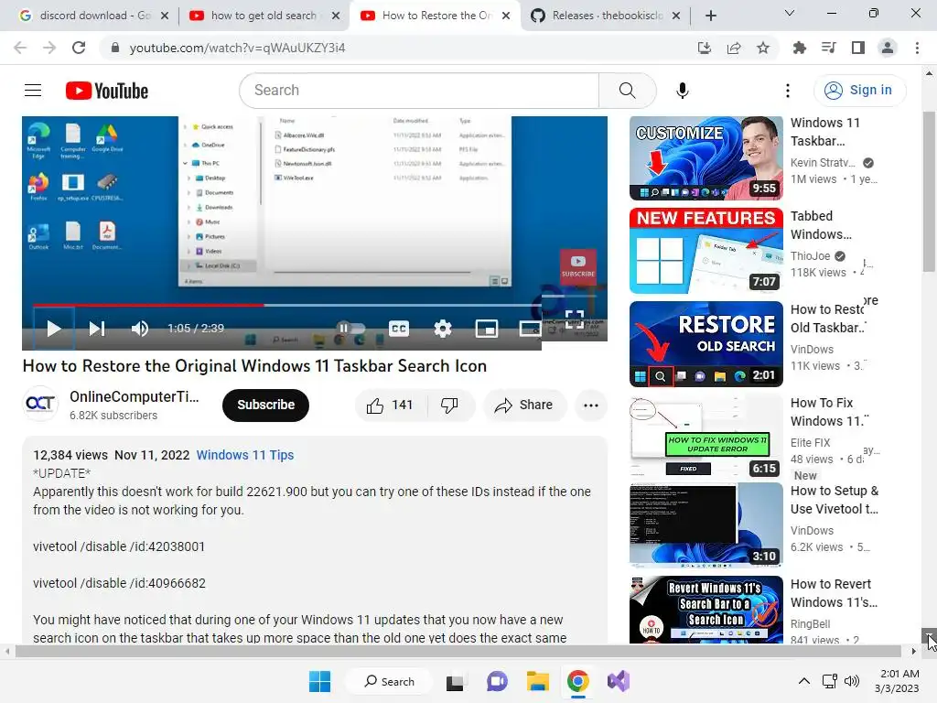Open YouTube settings three-dot menu
This screenshot has width=937, height=703.
coord(788,91)
